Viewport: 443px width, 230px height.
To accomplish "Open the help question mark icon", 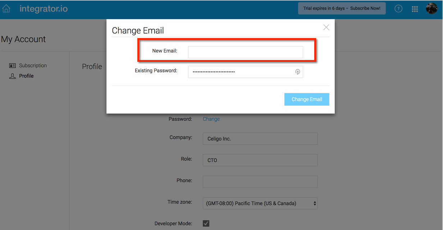I will [x=398, y=9].
